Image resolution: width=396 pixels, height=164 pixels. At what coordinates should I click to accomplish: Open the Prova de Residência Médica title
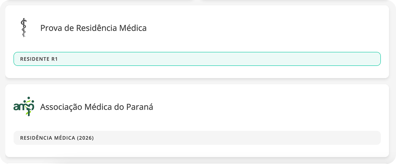93,28
